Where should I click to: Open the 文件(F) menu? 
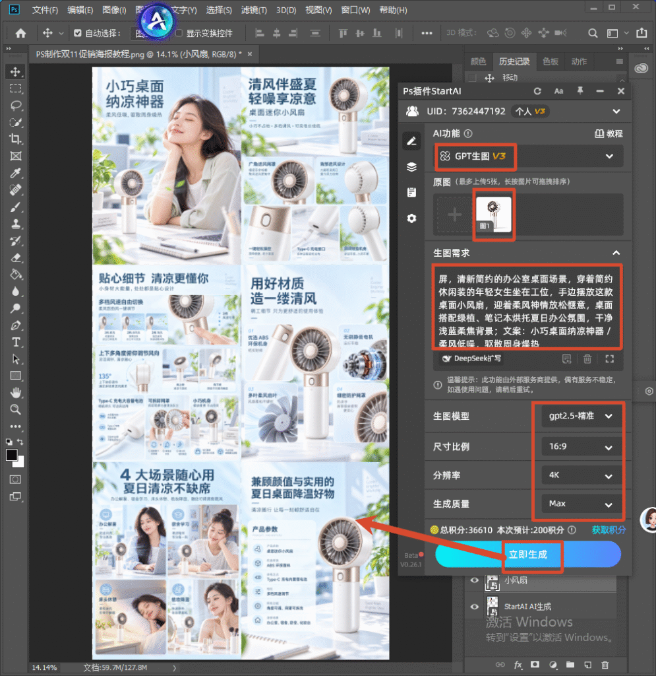coord(45,10)
